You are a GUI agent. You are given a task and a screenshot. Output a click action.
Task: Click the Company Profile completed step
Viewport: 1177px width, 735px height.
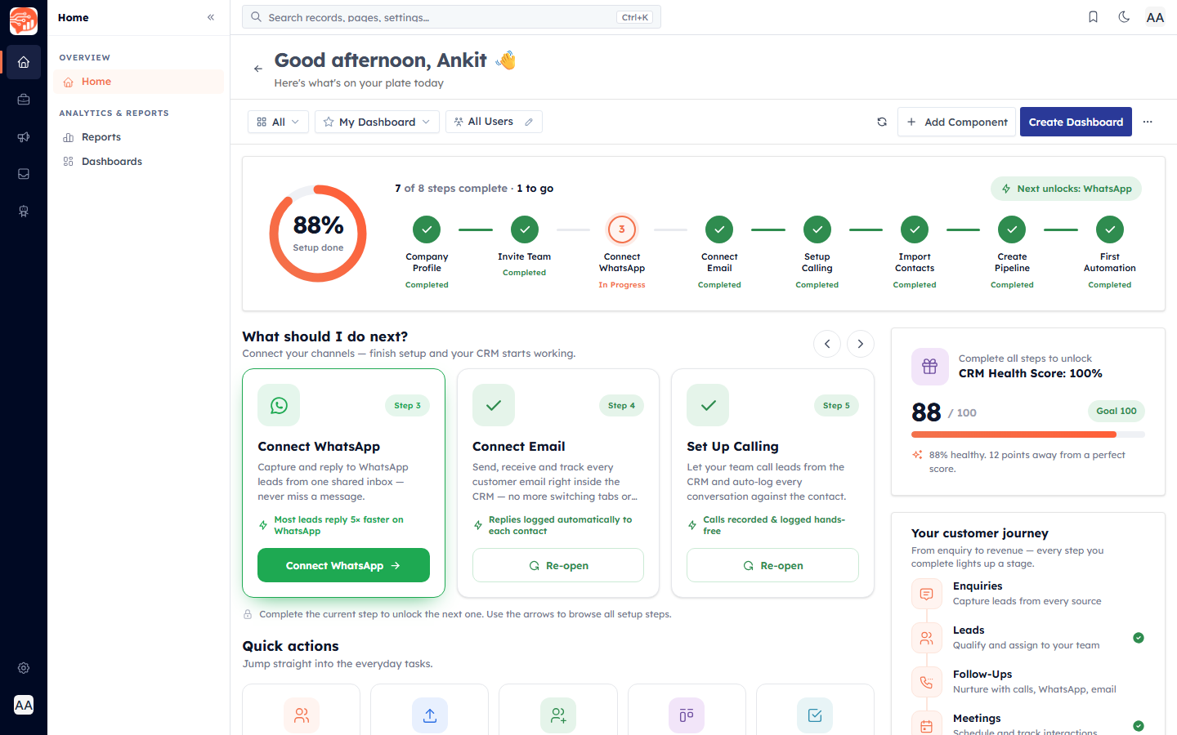click(x=427, y=229)
